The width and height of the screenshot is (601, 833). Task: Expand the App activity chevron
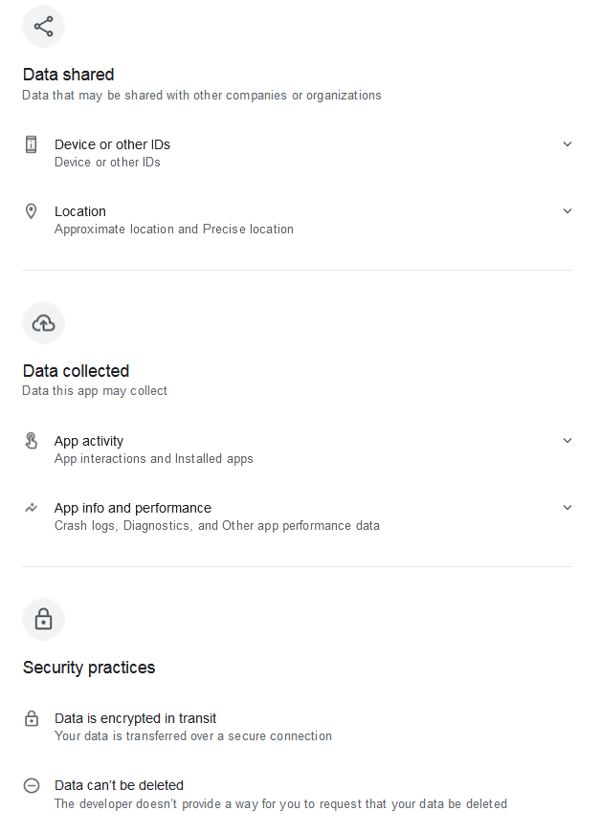567,440
